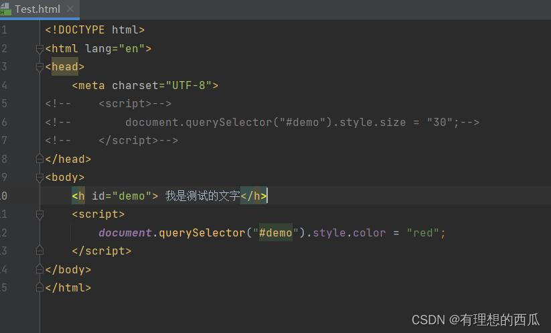Place the cursor on <!DOCTYPE html>

click(x=95, y=30)
